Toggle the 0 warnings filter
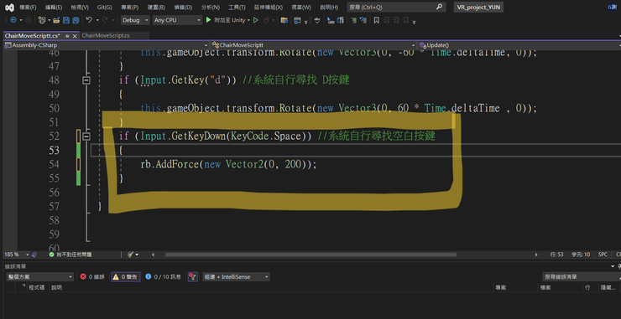 [125, 276]
